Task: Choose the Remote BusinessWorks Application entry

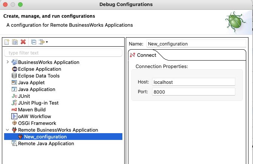Action: coord(58,130)
